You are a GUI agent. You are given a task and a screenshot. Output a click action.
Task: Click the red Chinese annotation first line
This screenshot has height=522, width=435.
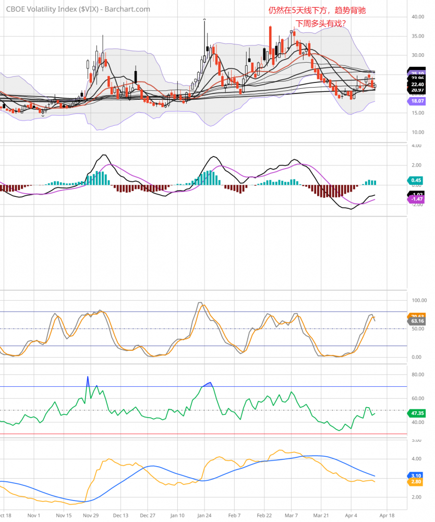pos(320,10)
